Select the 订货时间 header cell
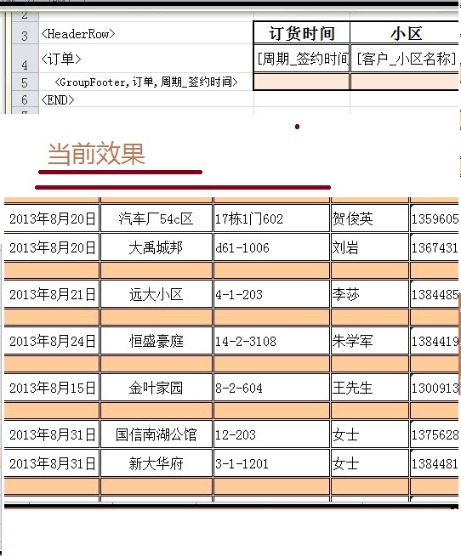The width and height of the screenshot is (461, 556). point(302,33)
